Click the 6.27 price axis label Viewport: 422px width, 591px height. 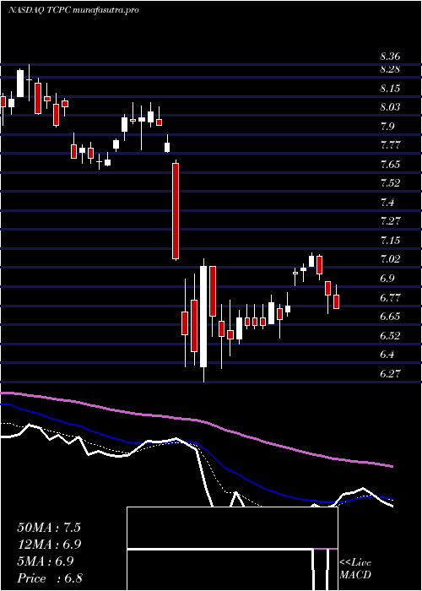click(x=390, y=373)
